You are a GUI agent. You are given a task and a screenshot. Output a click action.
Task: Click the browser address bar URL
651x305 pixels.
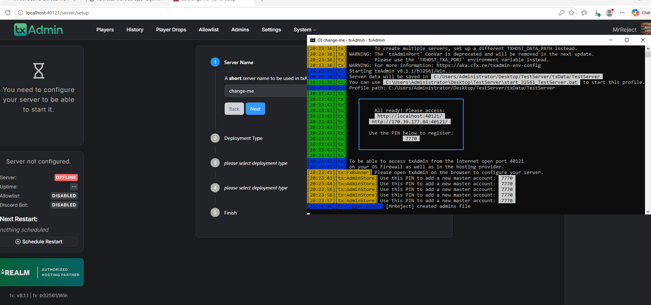coord(57,13)
